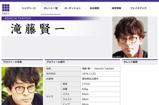Select the タレント動画 section header
159x105 pixels.
(140, 62)
